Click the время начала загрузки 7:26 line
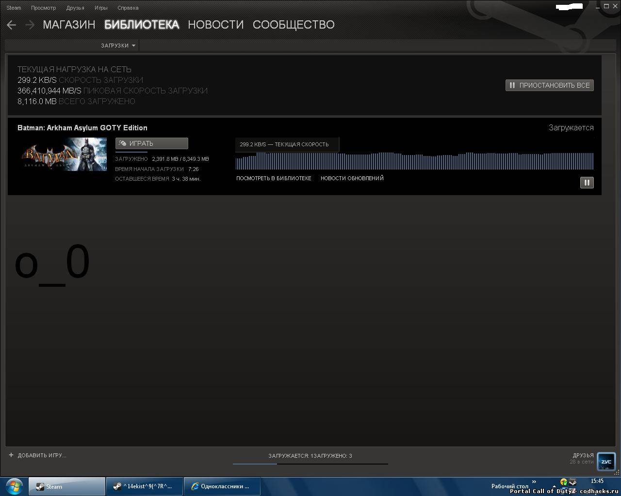The width and height of the screenshot is (621, 496). point(157,169)
